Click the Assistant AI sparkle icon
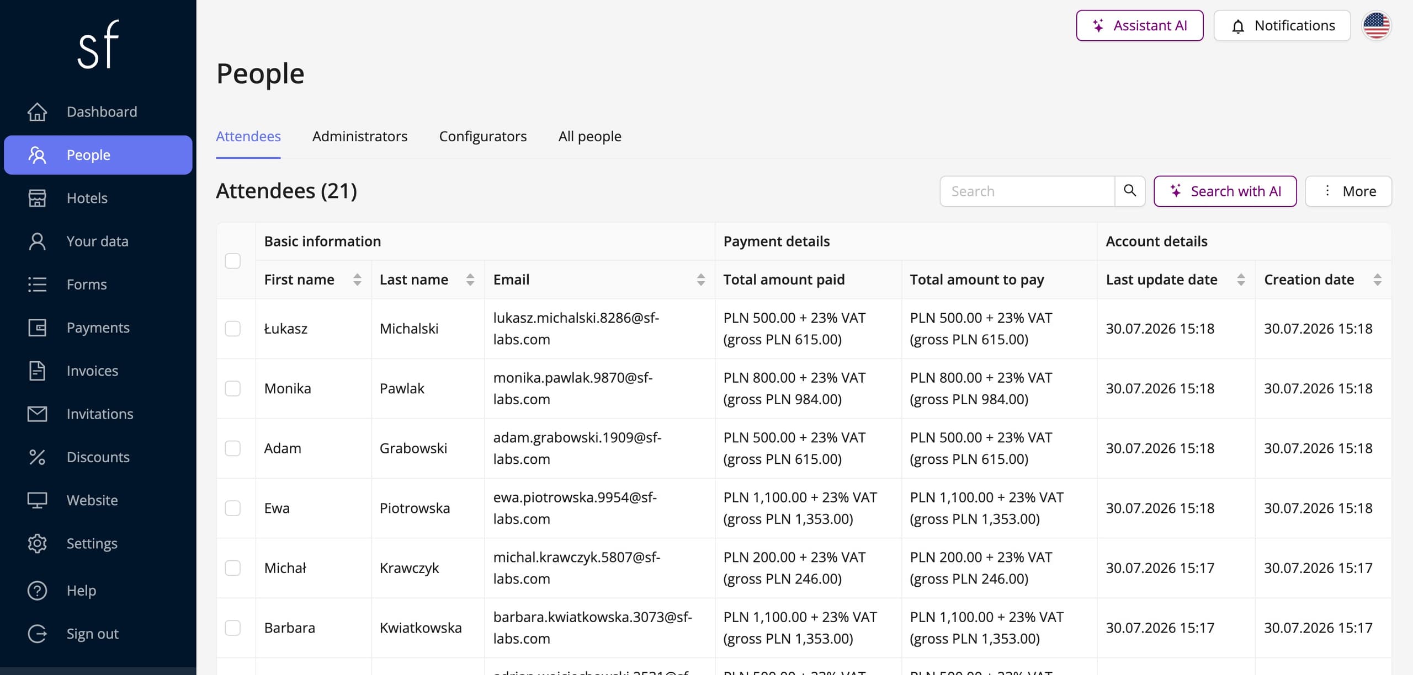The image size is (1413, 675). [x=1098, y=25]
